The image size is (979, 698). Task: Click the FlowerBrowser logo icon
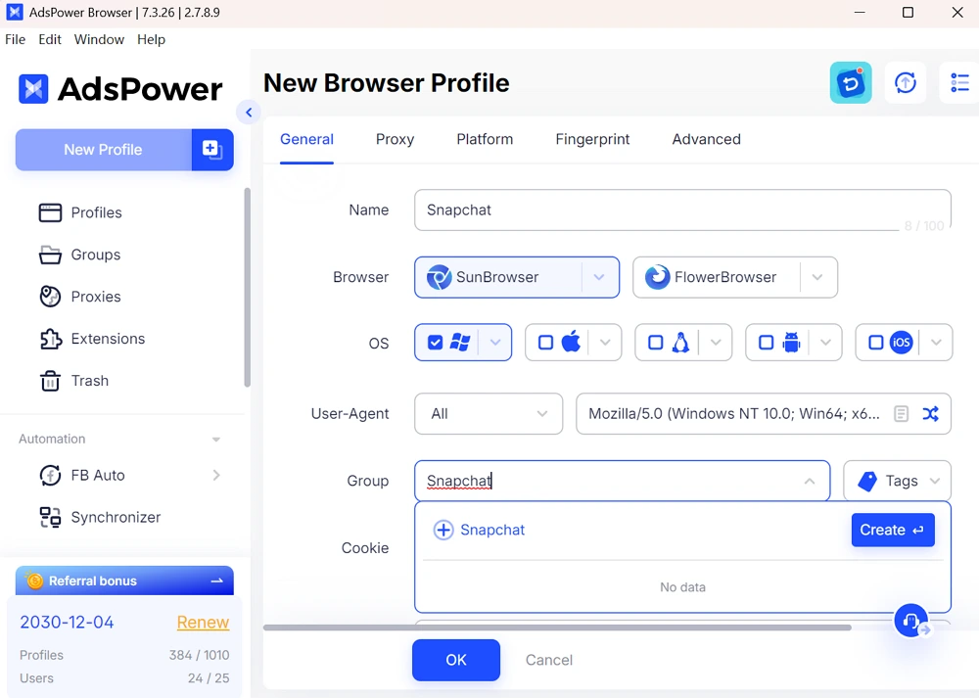tap(657, 277)
